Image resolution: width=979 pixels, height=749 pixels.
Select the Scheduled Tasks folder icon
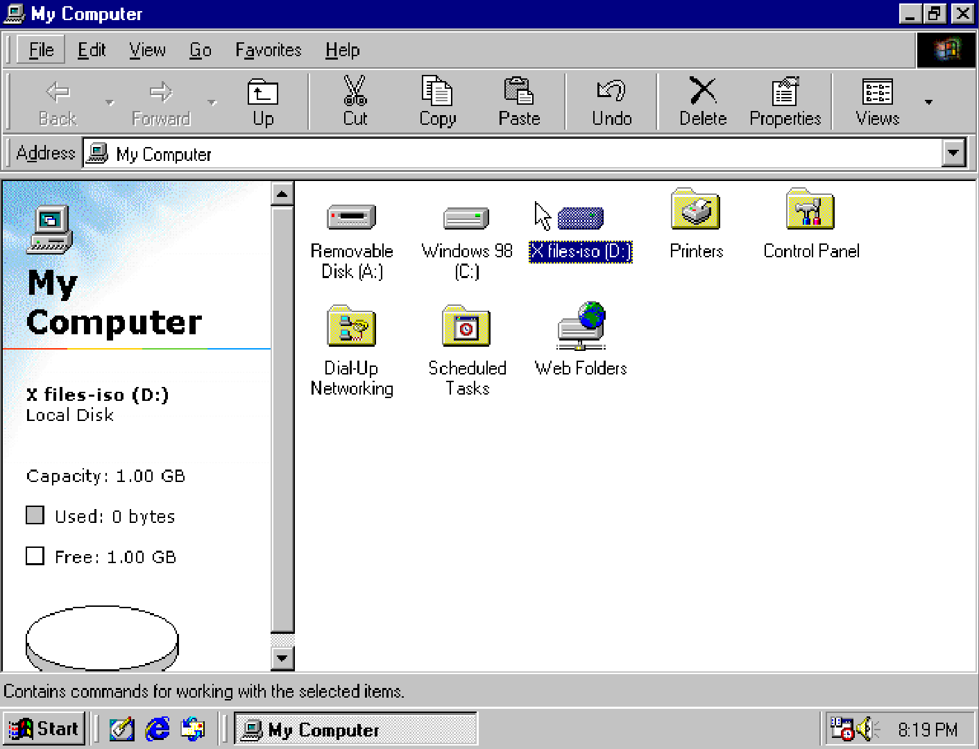pos(466,326)
